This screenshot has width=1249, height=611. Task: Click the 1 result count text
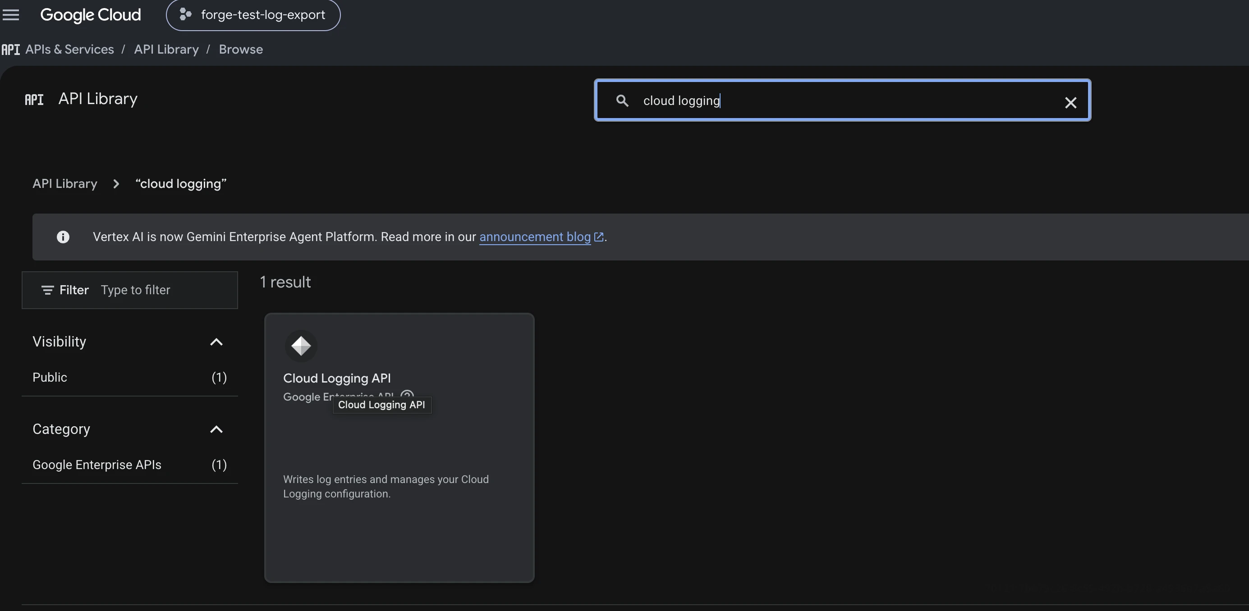tap(285, 282)
